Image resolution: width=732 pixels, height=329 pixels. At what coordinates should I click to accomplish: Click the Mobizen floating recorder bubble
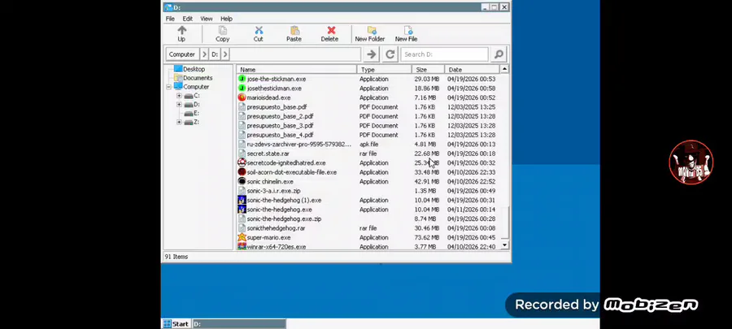click(x=691, y=162)
